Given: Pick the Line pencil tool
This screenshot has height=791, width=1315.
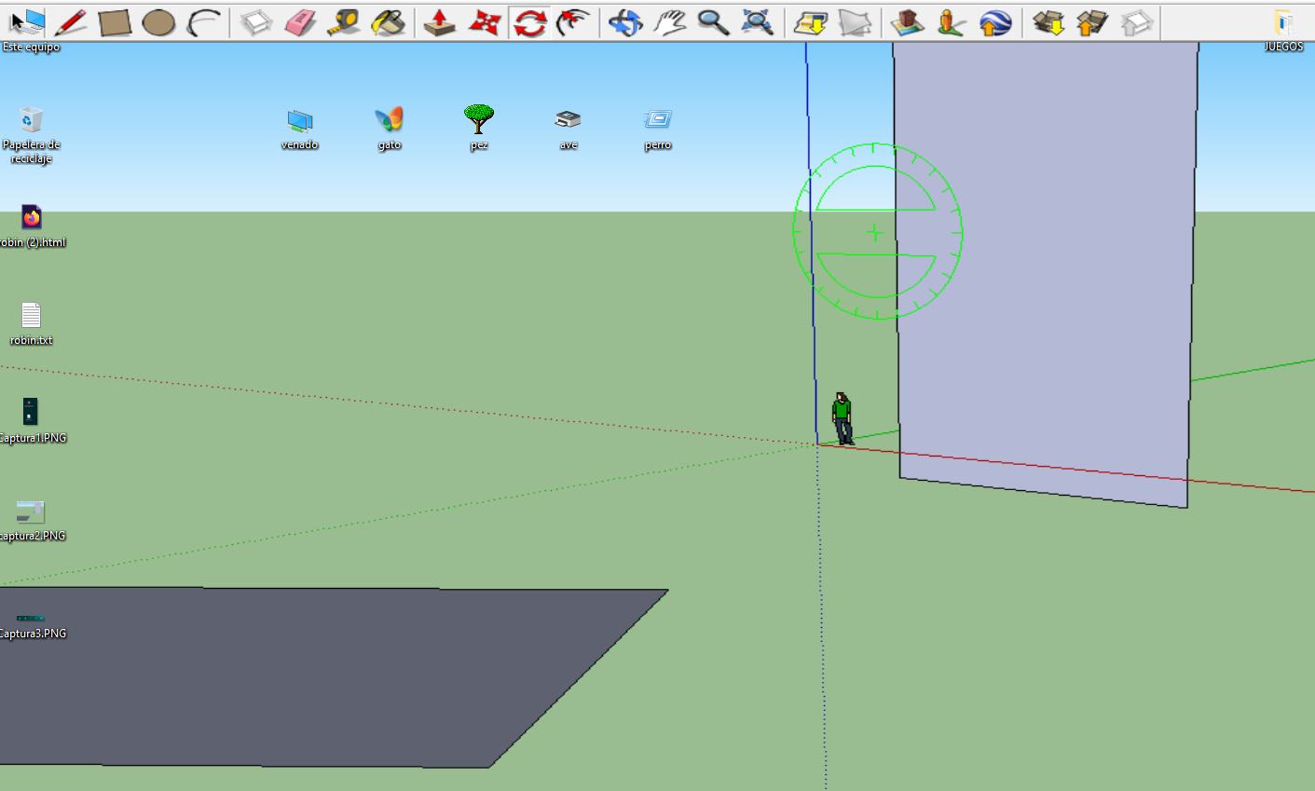Looking at the screenshot, I should point(71,21).
